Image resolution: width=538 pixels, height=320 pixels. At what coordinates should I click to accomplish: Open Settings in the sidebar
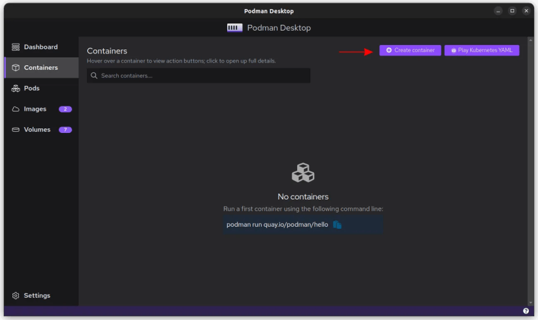click(41, 295)
